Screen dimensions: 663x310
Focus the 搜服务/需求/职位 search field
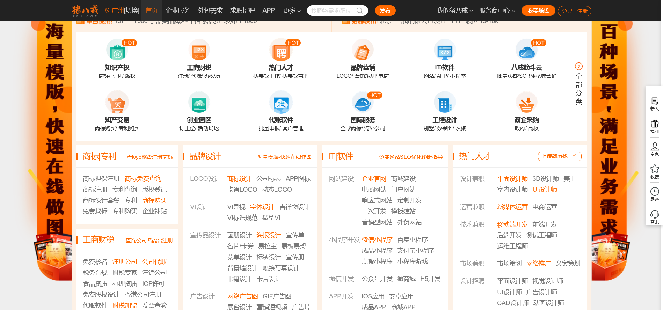click(332, 10)
